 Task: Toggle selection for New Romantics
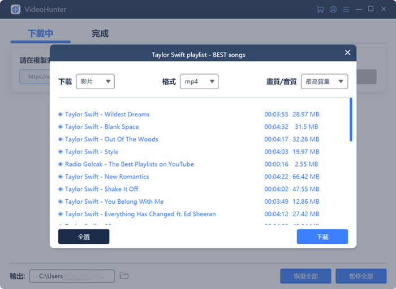coord(61,177)
